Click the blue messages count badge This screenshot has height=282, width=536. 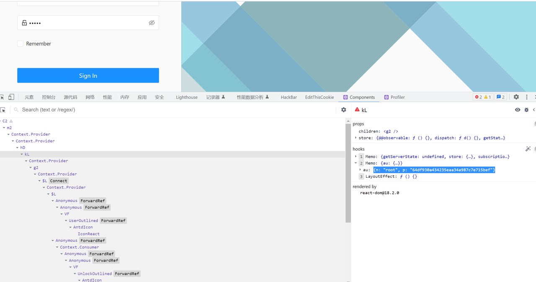[500, 97]
